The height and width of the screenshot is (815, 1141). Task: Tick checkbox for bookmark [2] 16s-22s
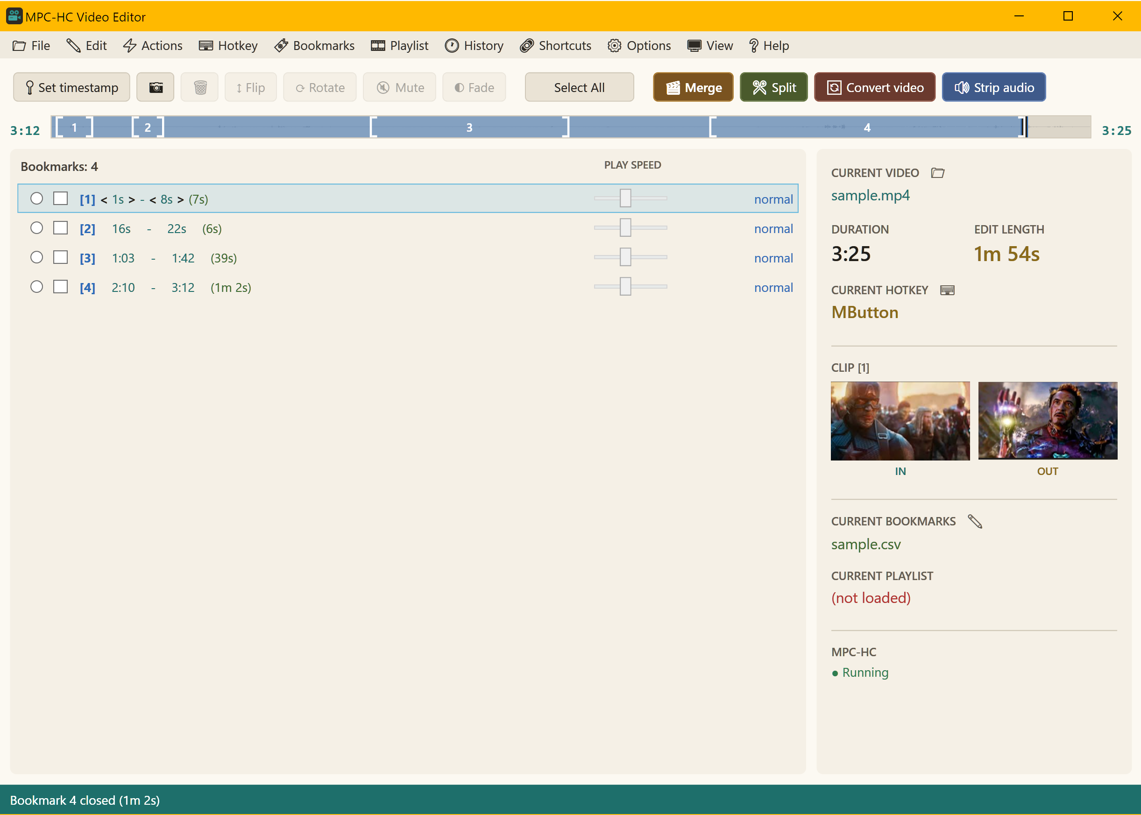(60, 228)
